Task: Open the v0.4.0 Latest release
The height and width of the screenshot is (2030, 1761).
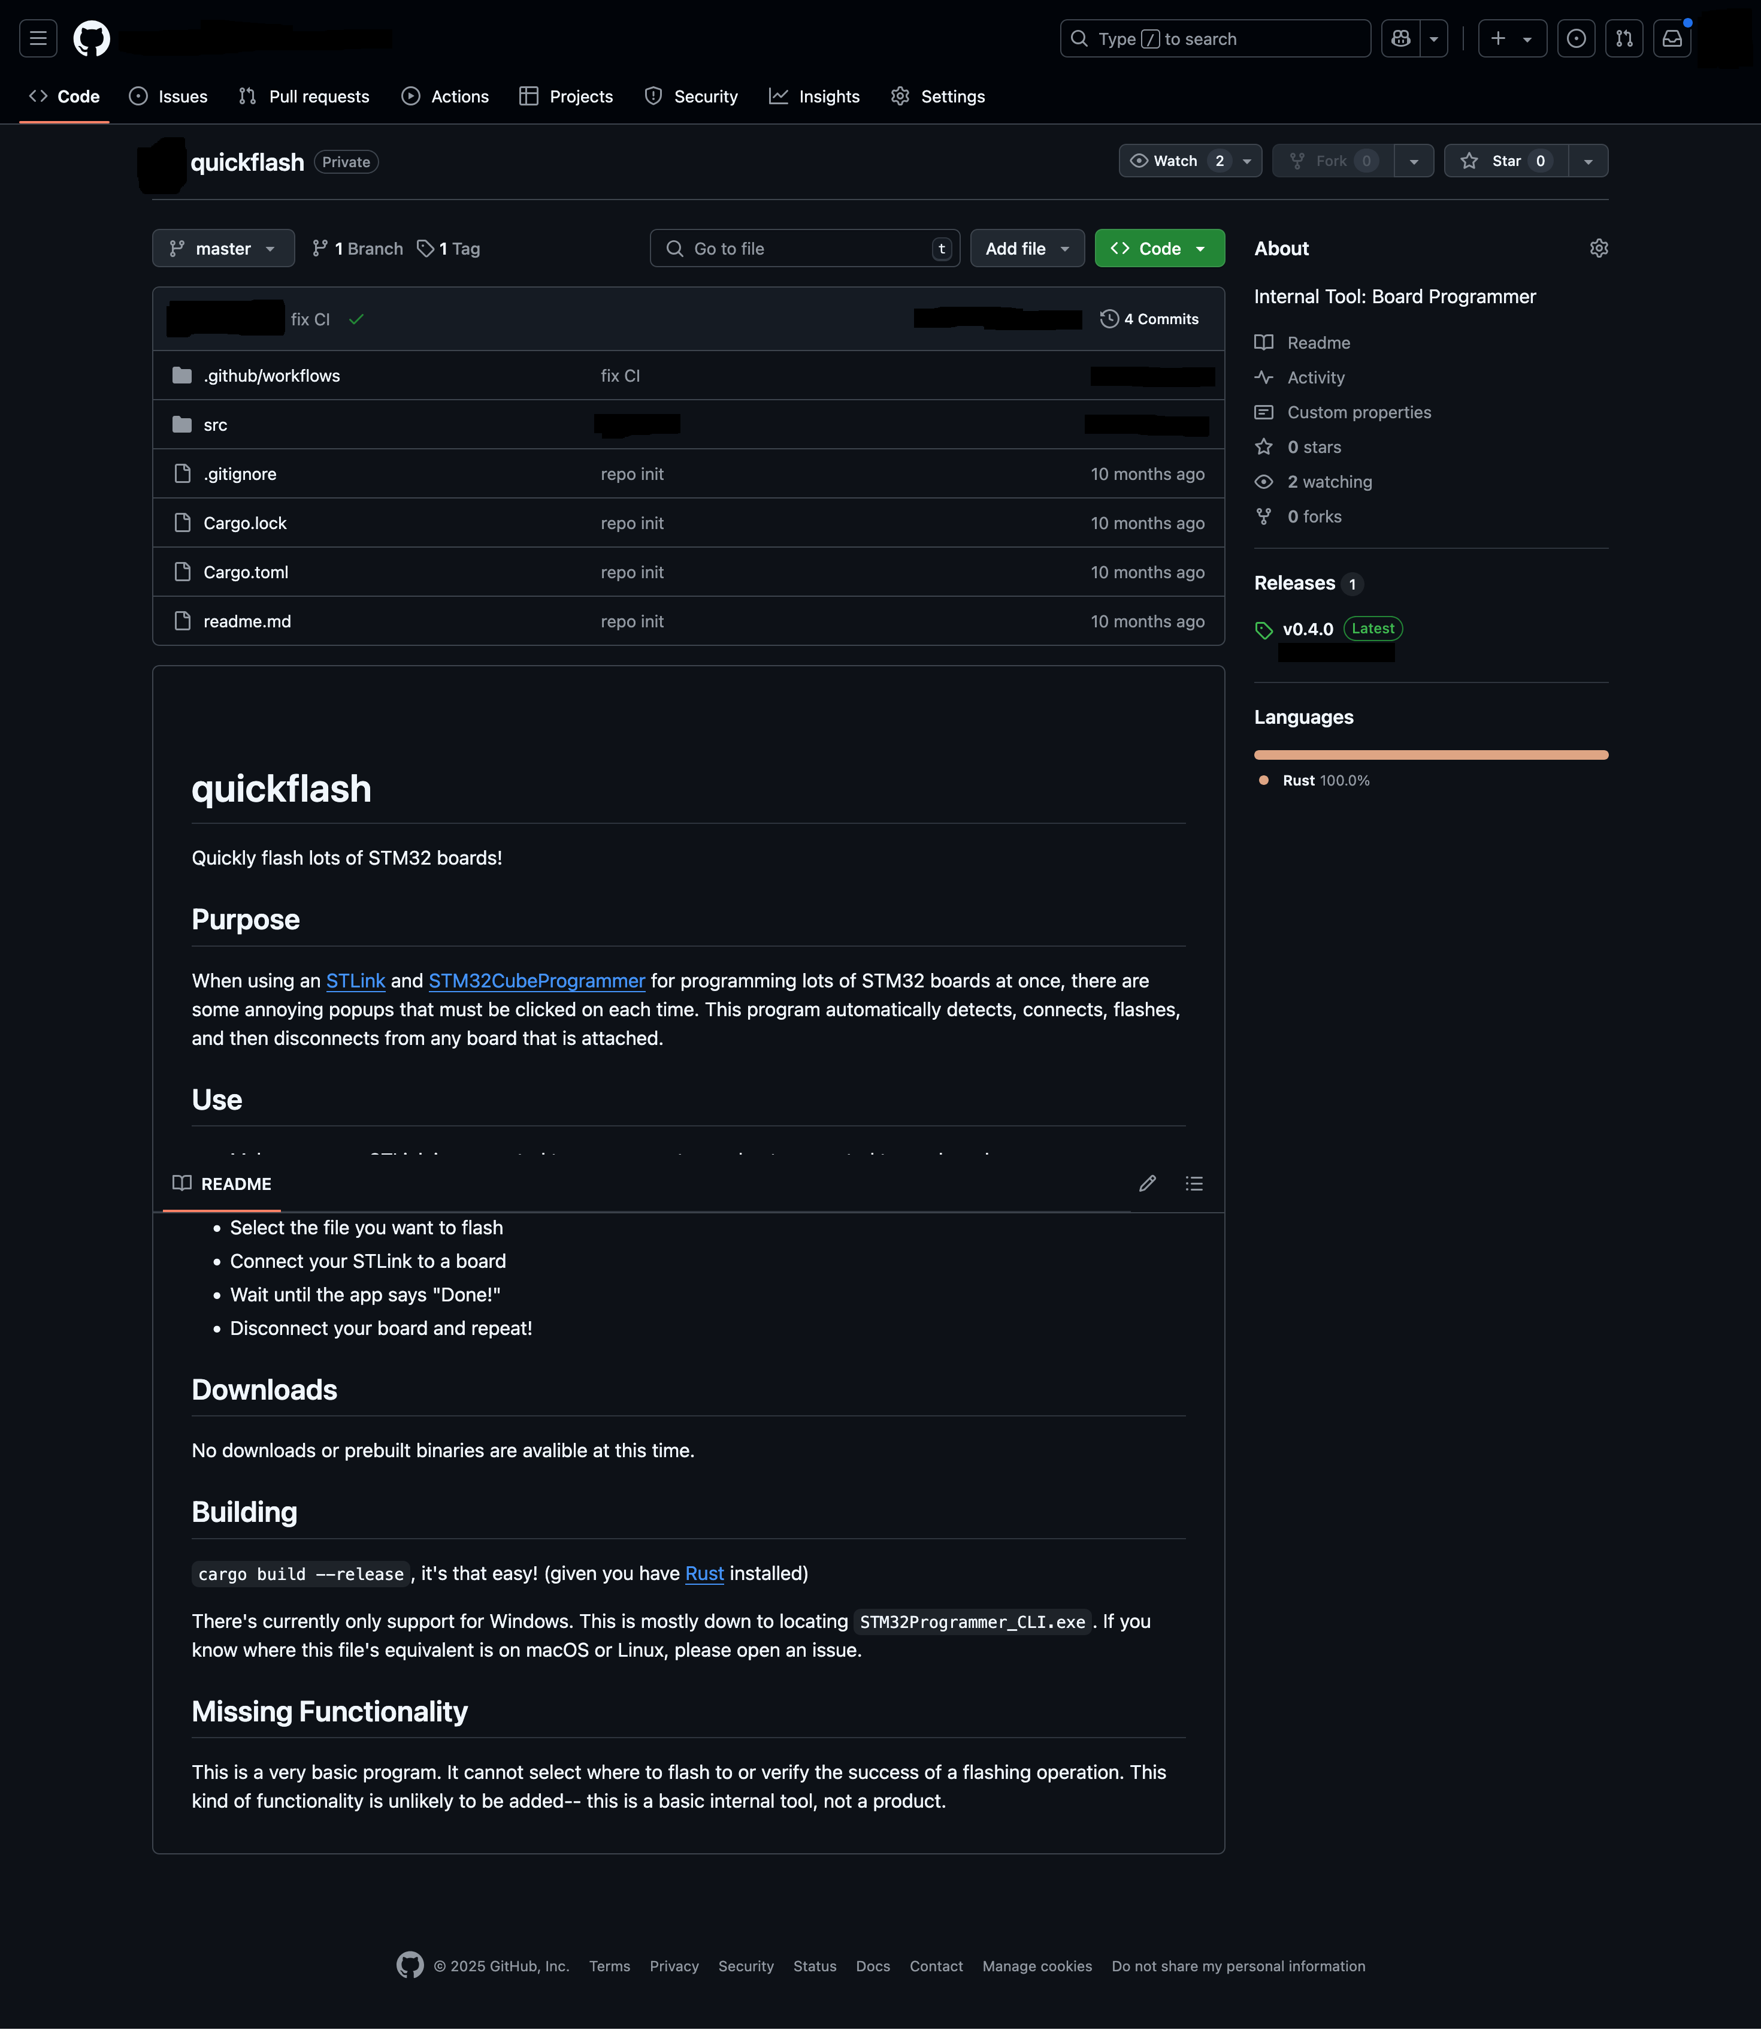Action: click(1327, 629)
